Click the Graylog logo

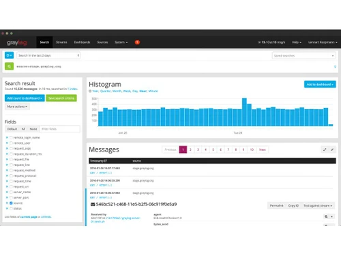coord(17,42)
